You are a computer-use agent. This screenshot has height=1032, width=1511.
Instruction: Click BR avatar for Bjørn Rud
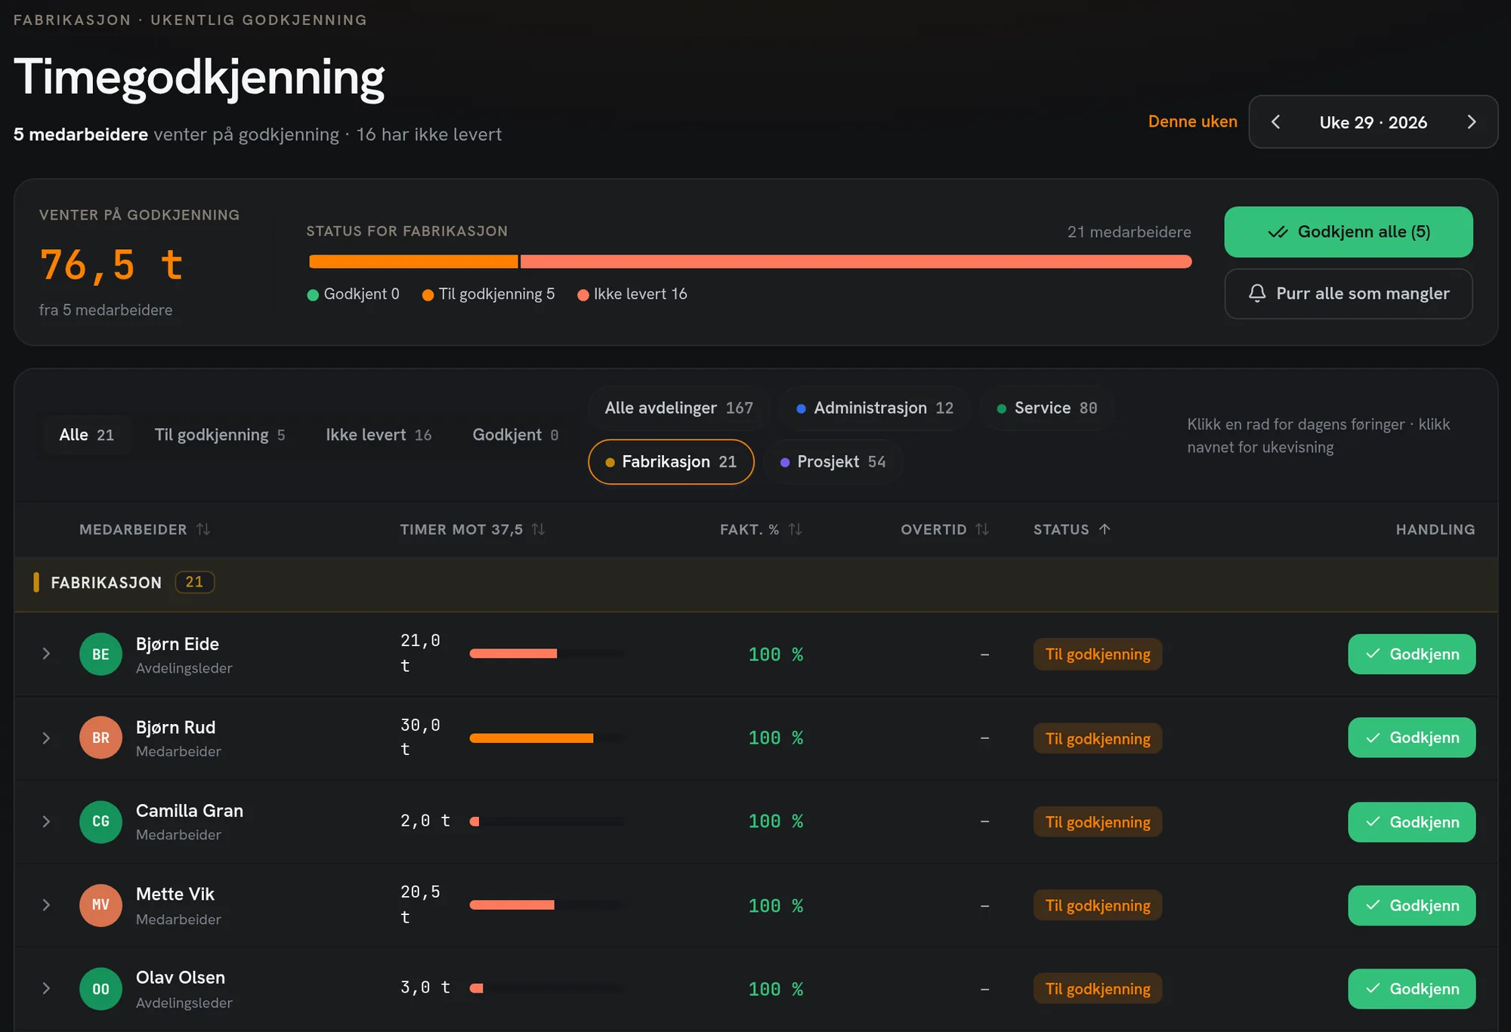coord(100,738)
